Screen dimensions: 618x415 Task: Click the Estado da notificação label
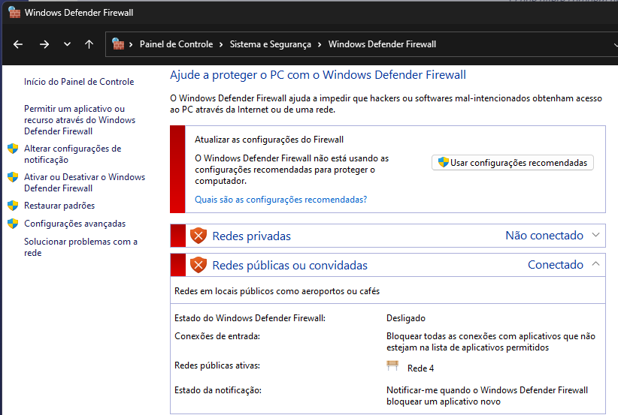click(218, 390)
